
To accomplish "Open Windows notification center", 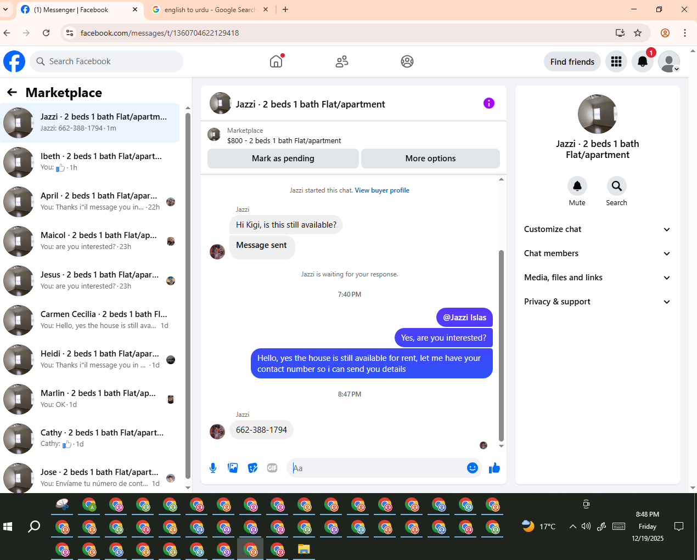I will 679,527.
